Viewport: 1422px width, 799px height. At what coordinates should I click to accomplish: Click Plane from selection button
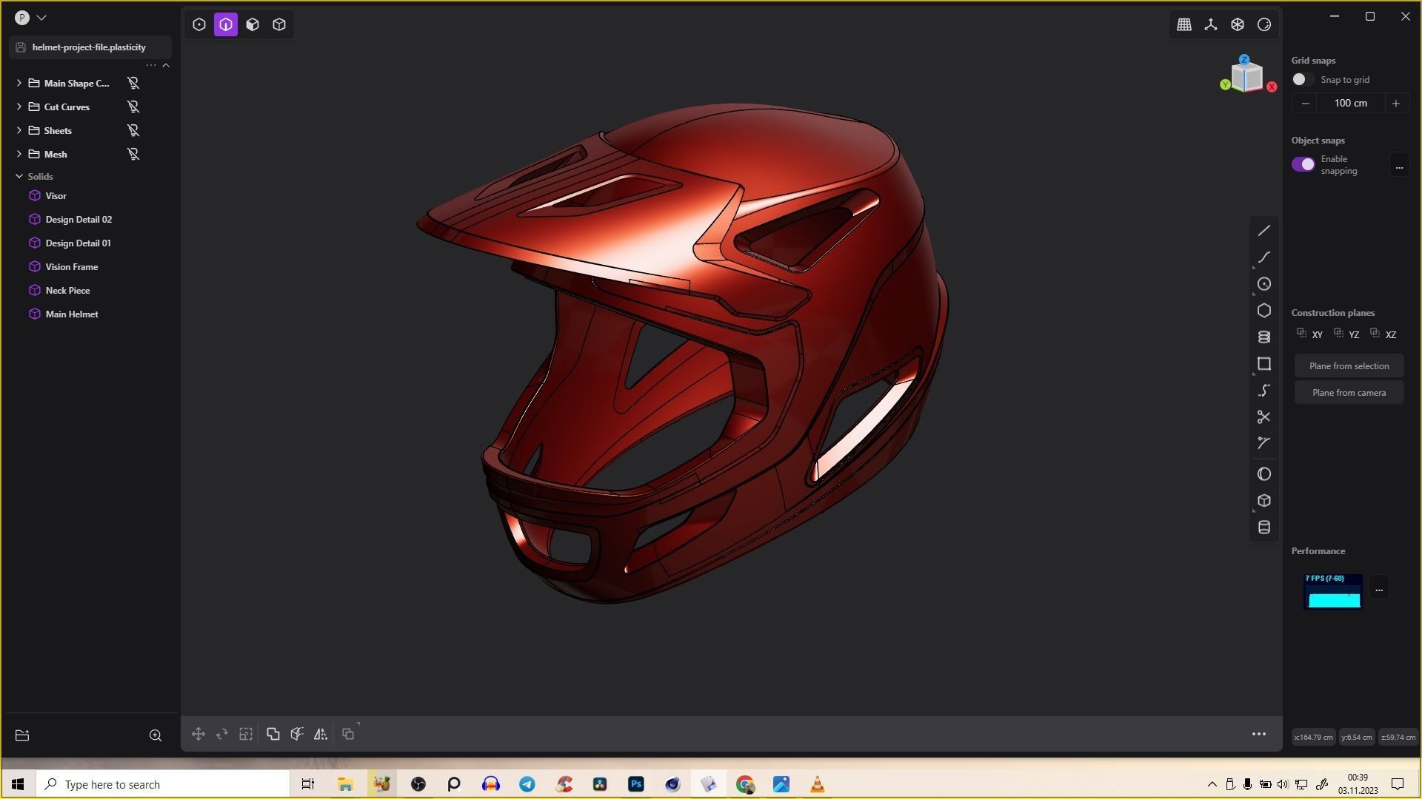(1349, 365)
